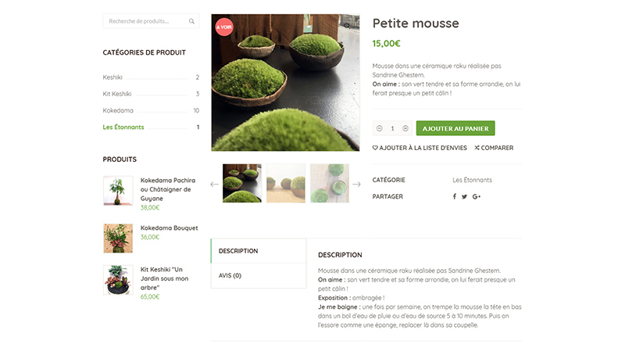
Task: Switch to the Avis (0) tab
Action: tap(230, 275)
